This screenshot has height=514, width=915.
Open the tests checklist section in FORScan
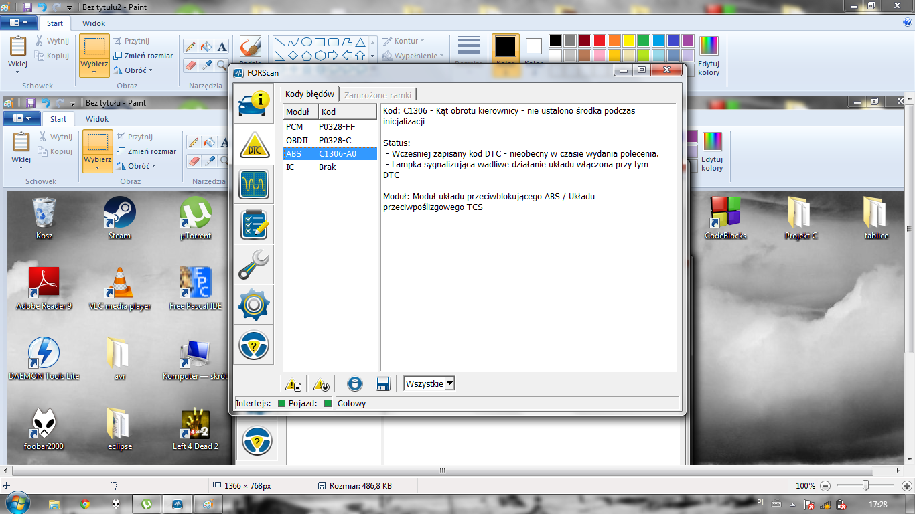click(253, 224)
